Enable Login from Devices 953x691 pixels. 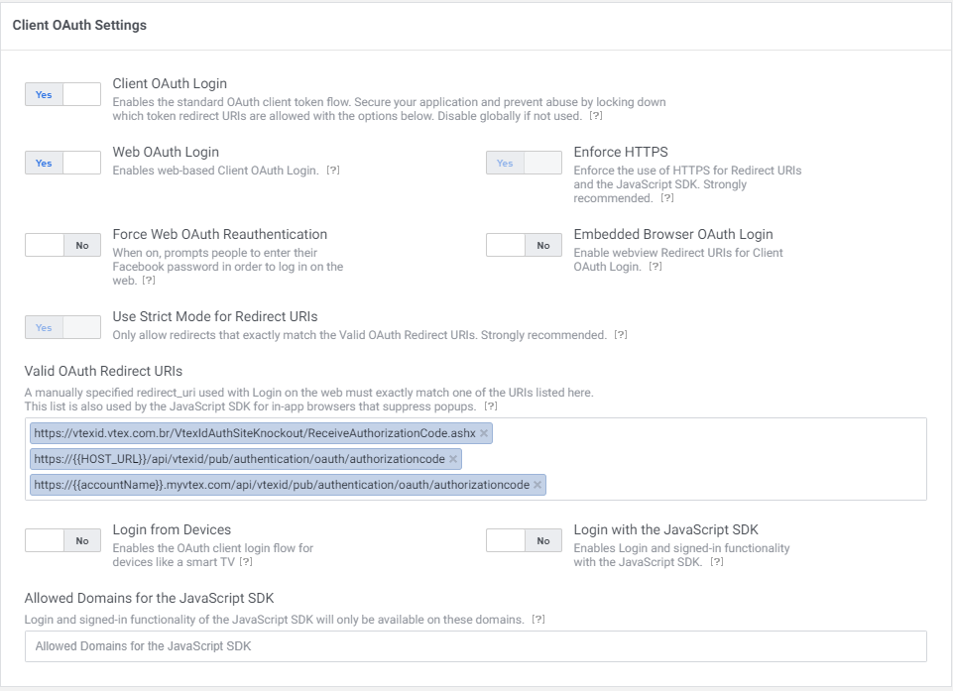pos(62,540)
